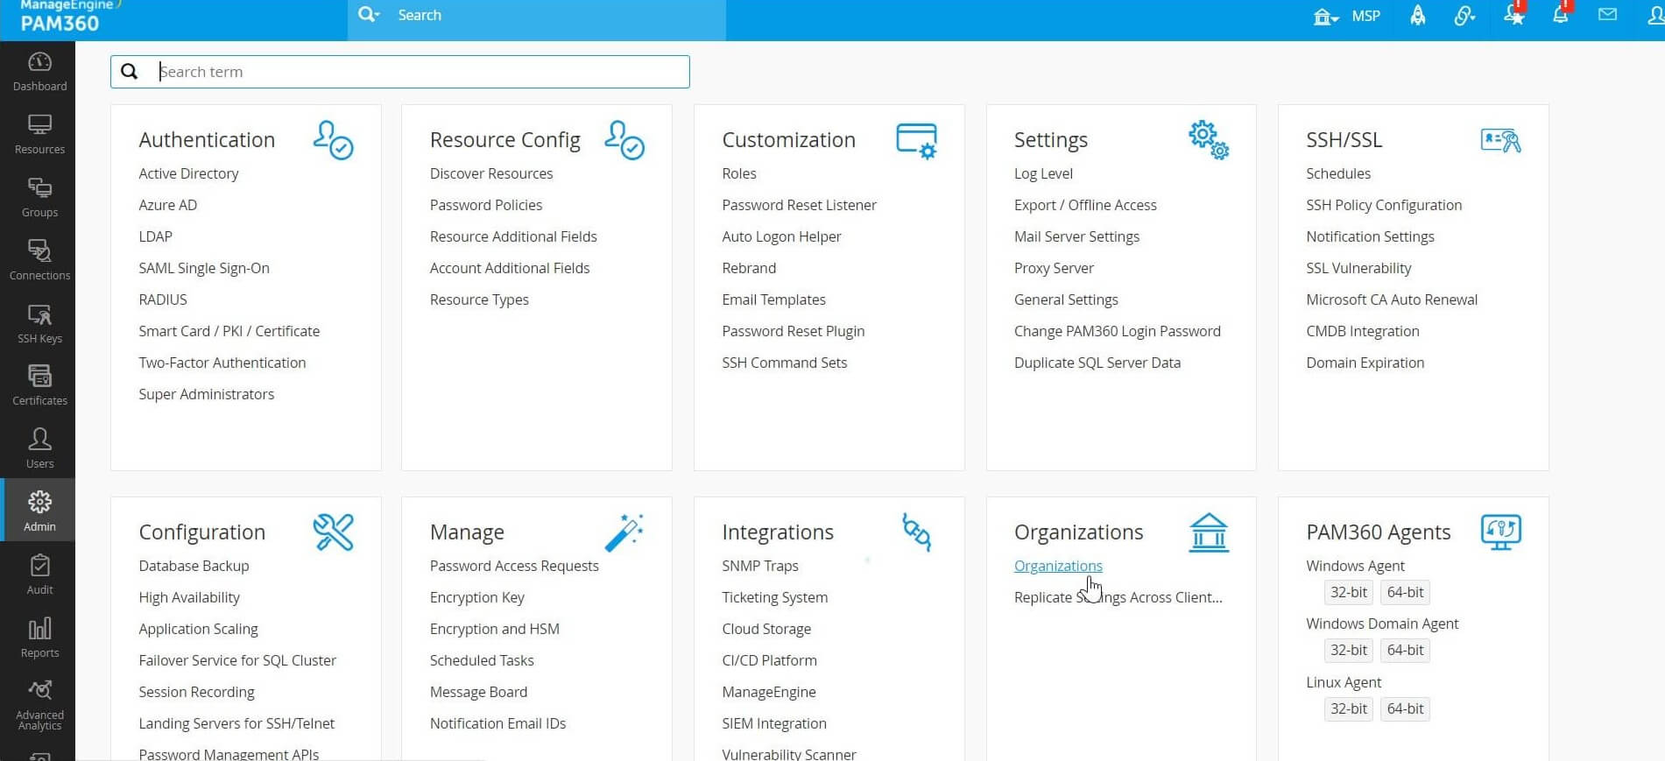Screen dimensions: 1665x761
Task: Open Certificates in the sidebar
Action: tap(39, 386)
